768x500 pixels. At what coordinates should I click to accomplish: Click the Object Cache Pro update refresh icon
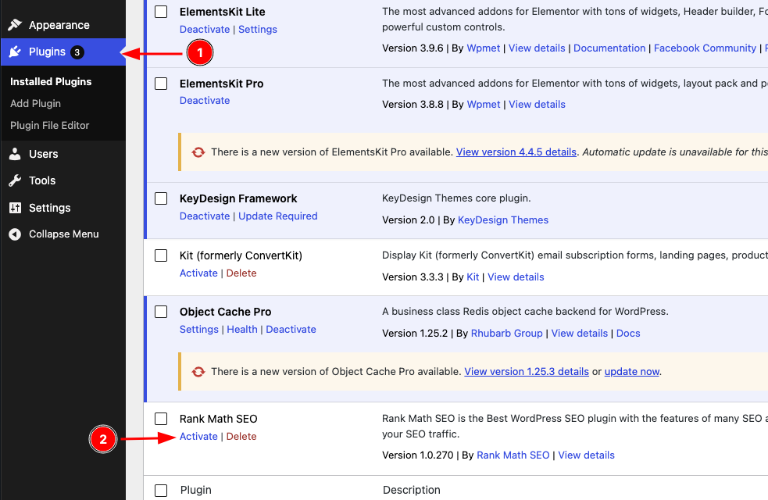pyautogui.click(x=198, y=371)
